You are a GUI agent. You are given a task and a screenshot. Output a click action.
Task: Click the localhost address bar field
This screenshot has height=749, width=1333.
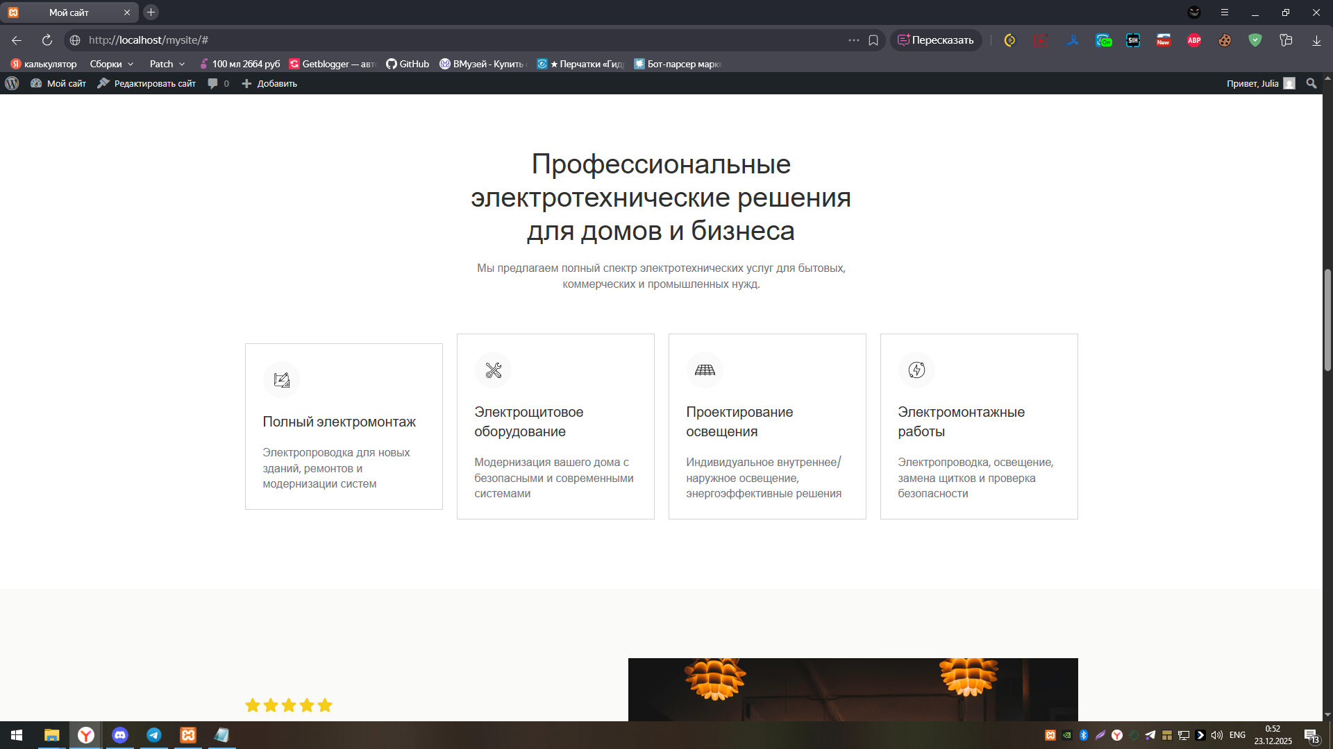458,40
